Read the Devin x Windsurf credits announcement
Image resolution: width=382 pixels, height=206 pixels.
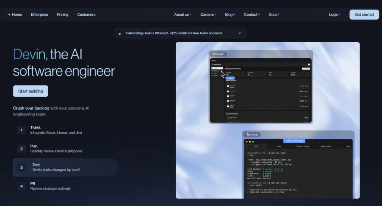pyautogui.click(x=174, y=33)
